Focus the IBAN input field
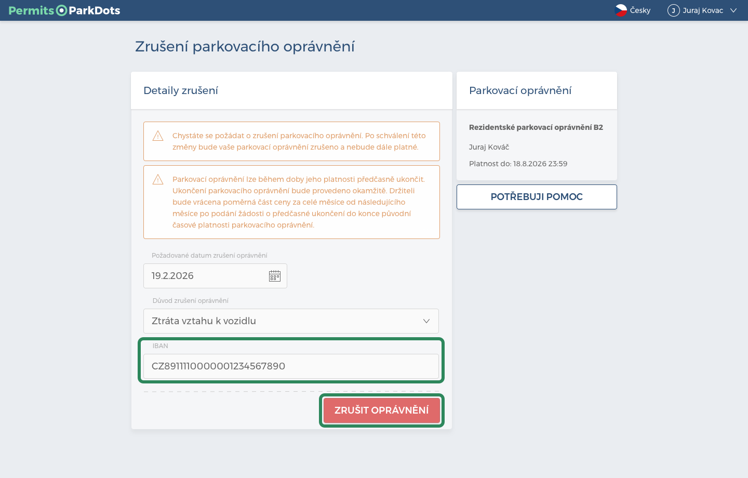Screen dimensions: 748x478 [x=291, y=366]
